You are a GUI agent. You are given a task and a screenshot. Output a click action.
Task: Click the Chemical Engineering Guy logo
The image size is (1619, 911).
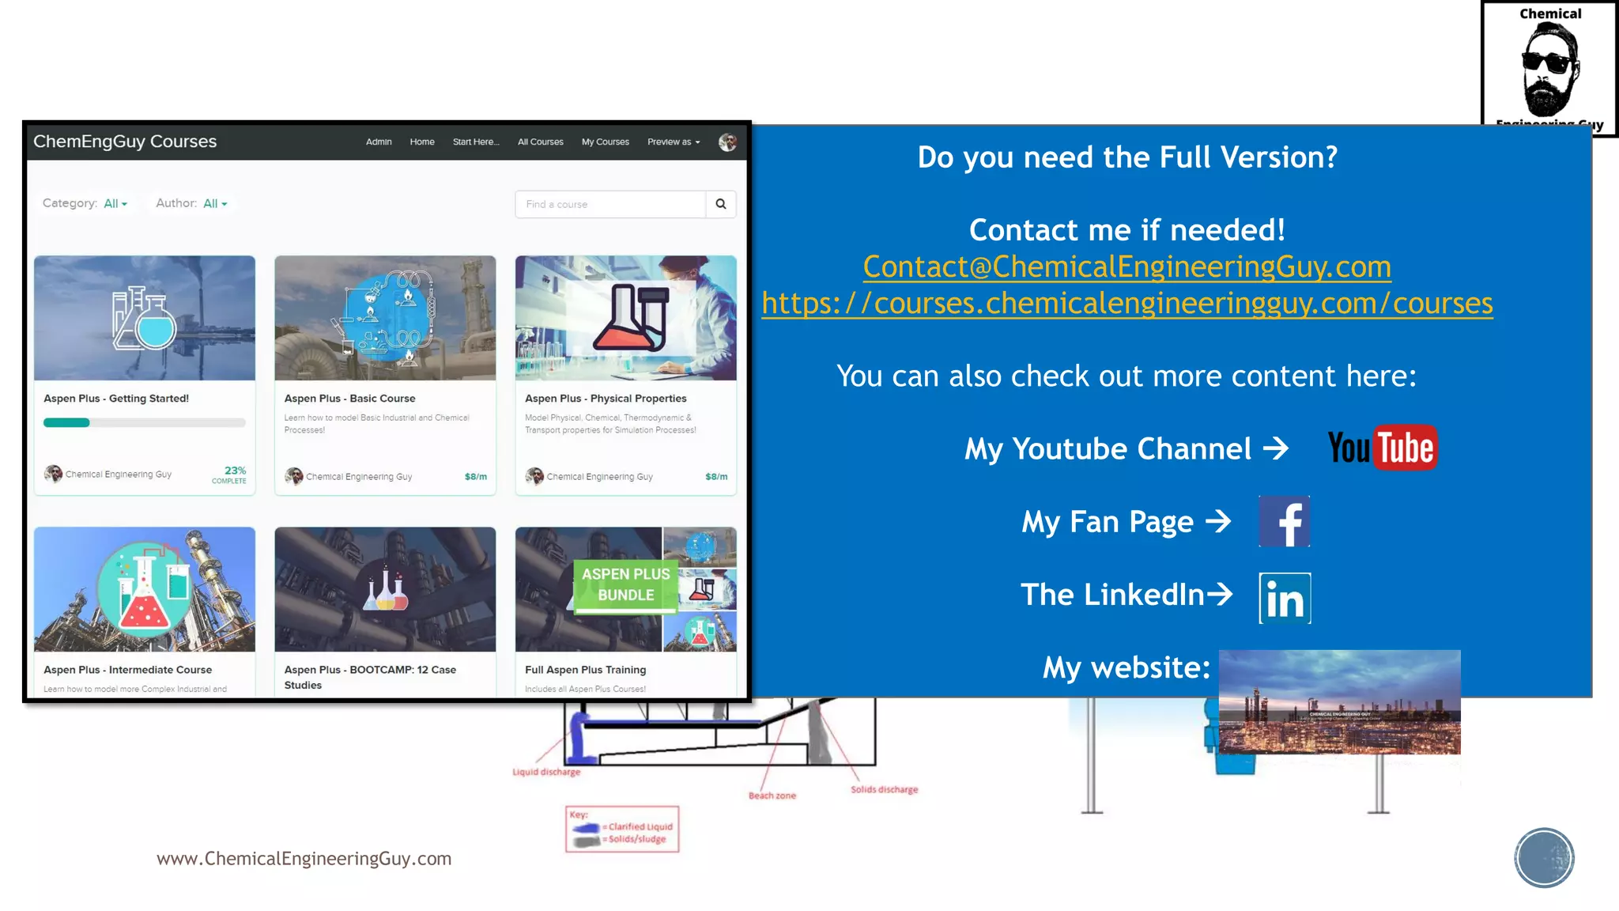[x=1549, y=67]
